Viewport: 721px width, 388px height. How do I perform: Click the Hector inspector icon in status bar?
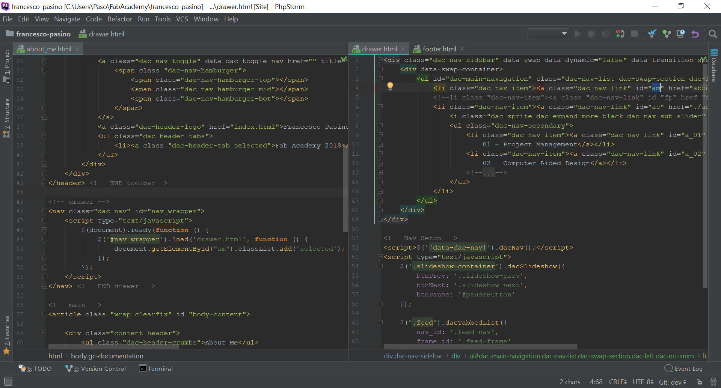click(713, 382)
